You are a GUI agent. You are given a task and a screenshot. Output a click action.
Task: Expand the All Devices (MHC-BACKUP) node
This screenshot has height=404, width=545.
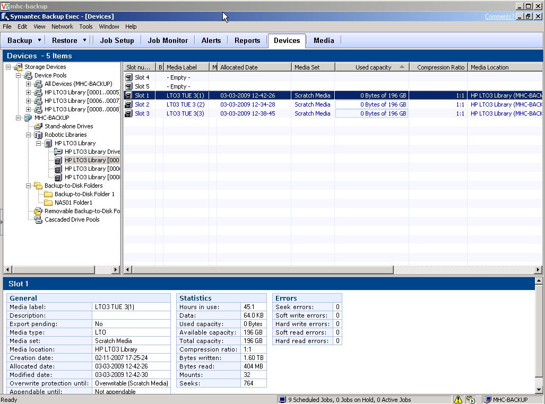(29, 84)
